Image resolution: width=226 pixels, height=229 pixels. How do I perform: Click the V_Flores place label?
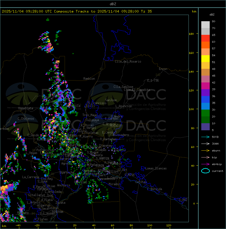tap(41, 219)
